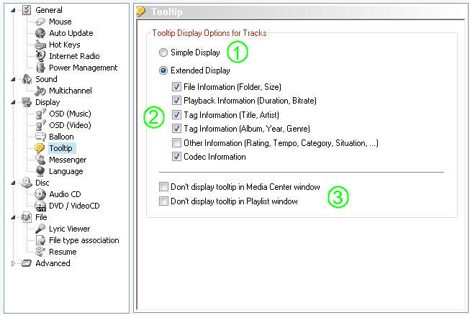Image resolution: width=470 pixels, height=315 pixels.
Task: Click the Display monitor icon
Action: click(27, 102)
